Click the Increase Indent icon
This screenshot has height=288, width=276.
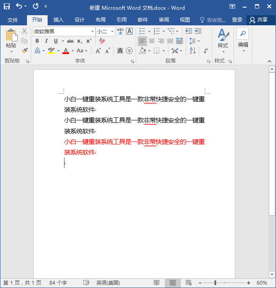(198, 31)
